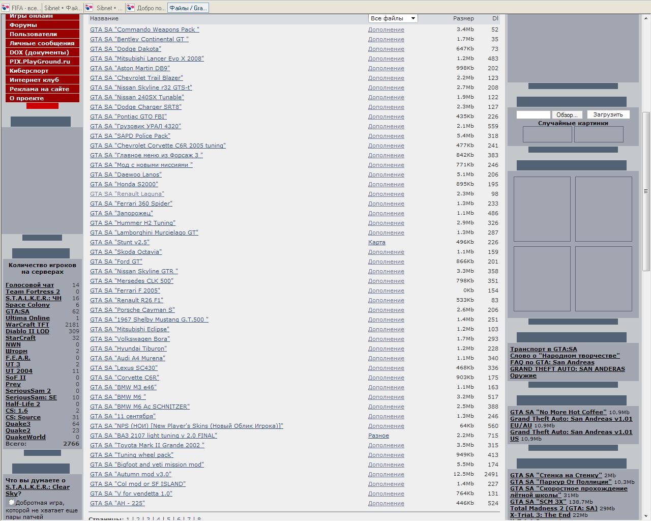Open GTA SA "Renault Laguna" link
Screen dimensions: 651x521
(x=127, y=194)
